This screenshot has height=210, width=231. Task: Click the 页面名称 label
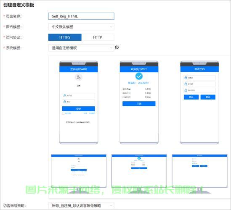(x=13, y=16)
